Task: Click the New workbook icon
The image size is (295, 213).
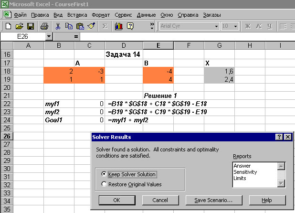Action: 9,26
